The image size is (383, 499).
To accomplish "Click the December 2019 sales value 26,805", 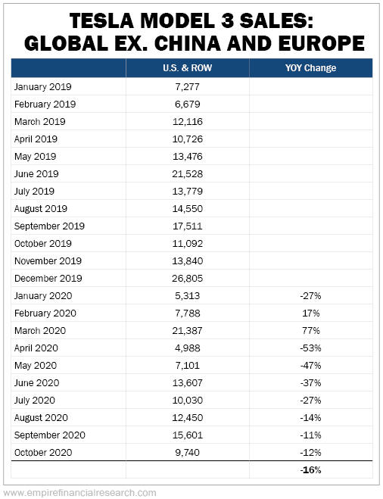I will pyautogui.click(x=188, y=278).
